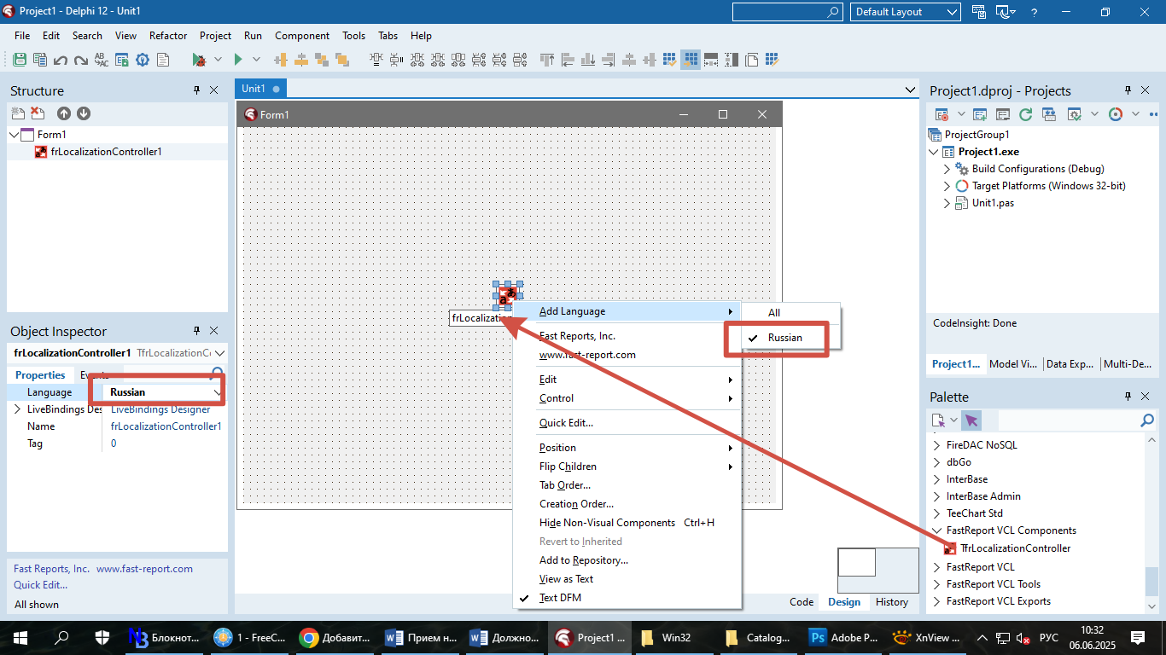This screenshot has height=655, width=1166.
Task: Click the Target Platforms colored ring toolbar icon
Action: point(1115,113)
